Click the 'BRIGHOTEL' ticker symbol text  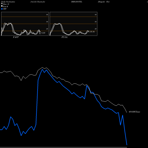coord(77,2)
